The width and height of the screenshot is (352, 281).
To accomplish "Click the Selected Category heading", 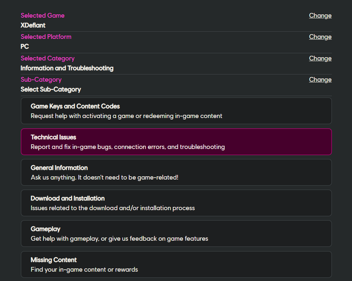I will 48,58.
